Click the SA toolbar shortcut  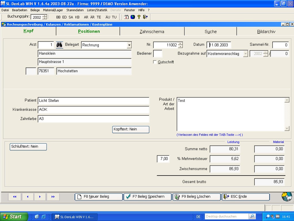[x=71, y=17]
